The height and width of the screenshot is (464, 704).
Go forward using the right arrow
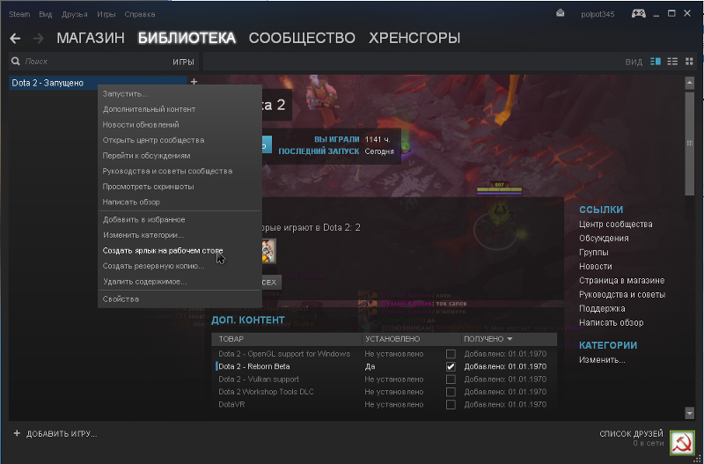tap(39, 39)
